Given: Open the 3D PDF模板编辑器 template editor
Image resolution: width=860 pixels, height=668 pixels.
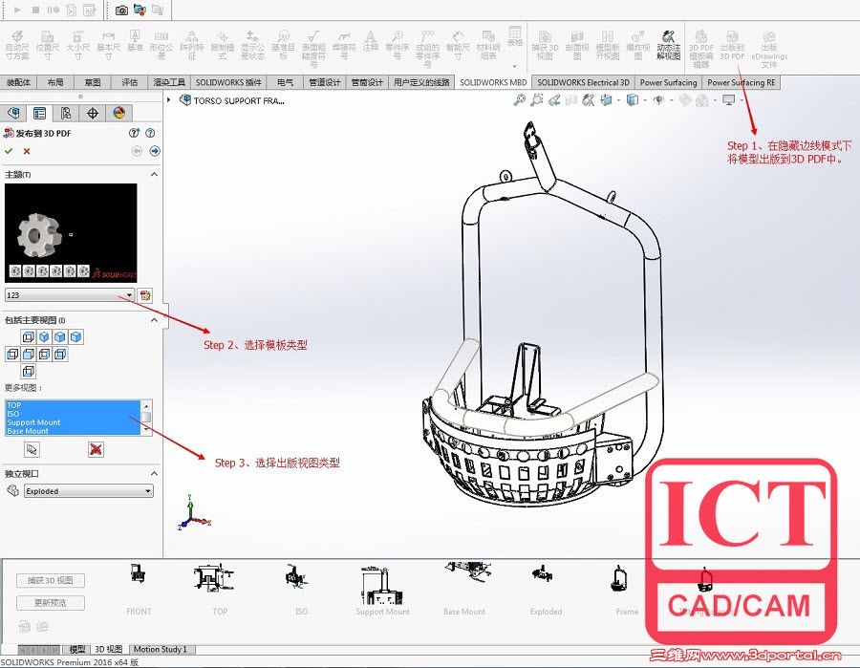Looking at the screenshot, I should tap(701, 49).
